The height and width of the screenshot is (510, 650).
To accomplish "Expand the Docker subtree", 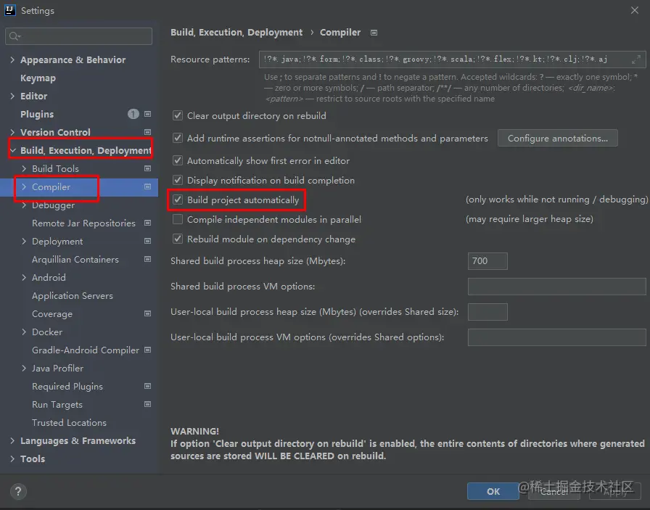I will [x=24, y=332].
